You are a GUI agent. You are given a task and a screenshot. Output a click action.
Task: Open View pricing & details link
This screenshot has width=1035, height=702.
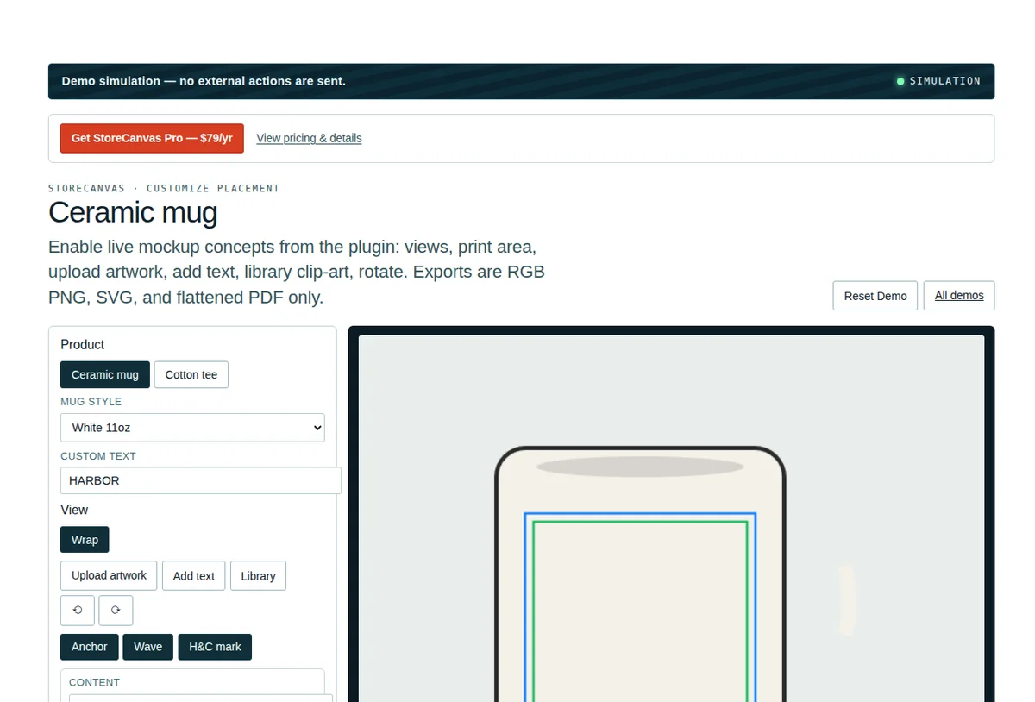(x=309, y=138)
